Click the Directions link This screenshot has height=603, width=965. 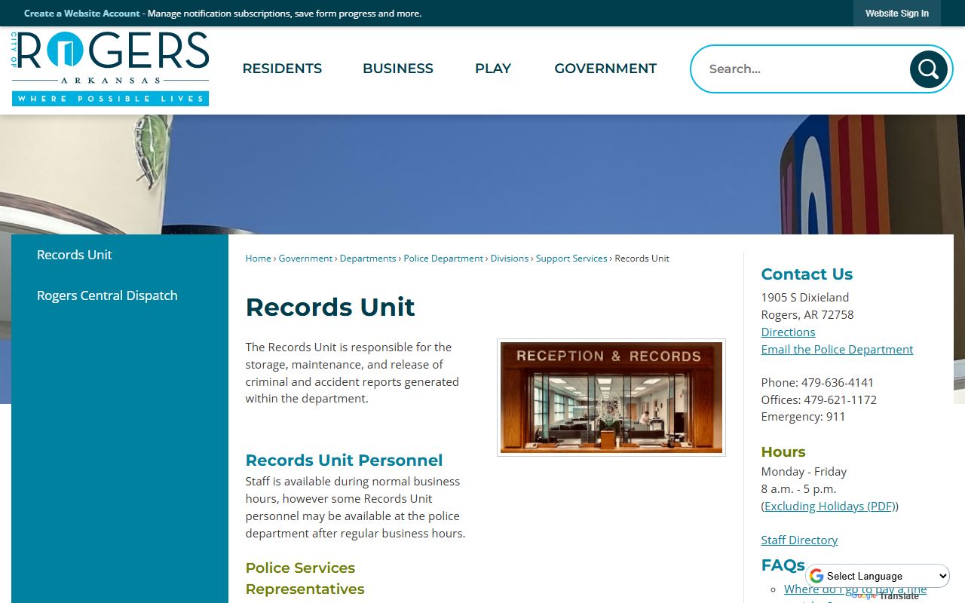[788, 332]
